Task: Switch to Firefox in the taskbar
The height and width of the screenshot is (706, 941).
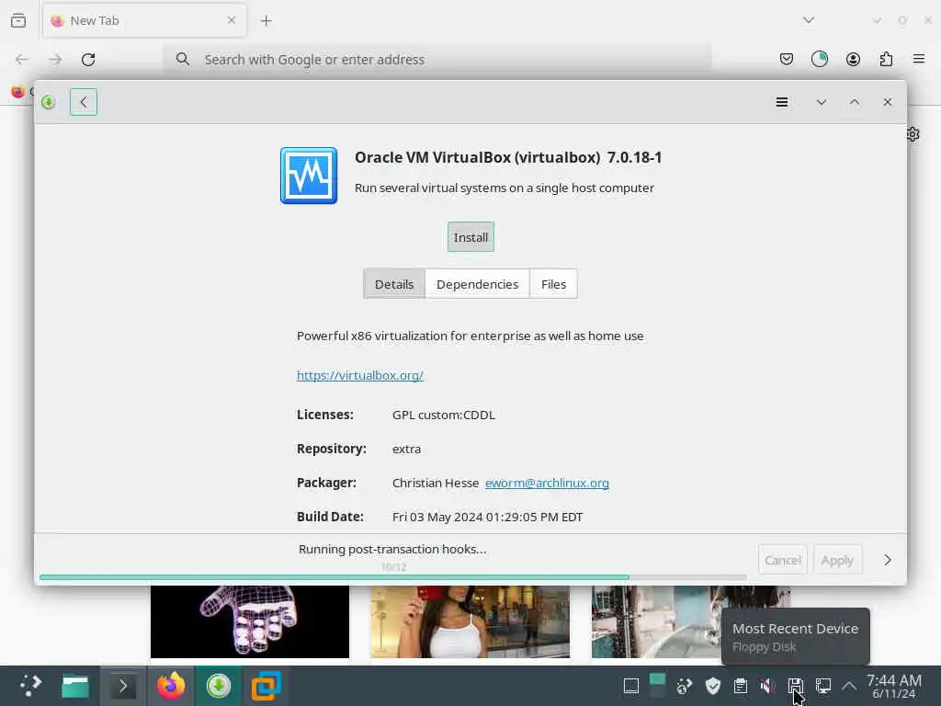Action: pyautogui.click(x=171, y=686)
